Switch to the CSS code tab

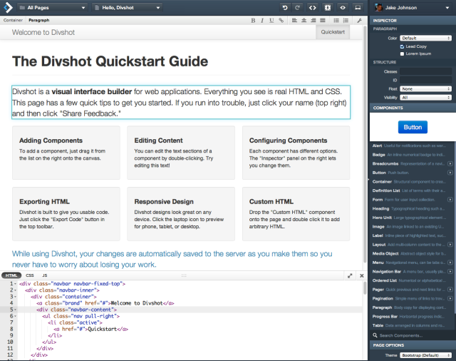click(30, 275)
